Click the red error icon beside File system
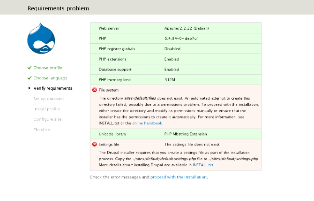Viewport: 314px width, 201px height. click(x=95, y=90)
